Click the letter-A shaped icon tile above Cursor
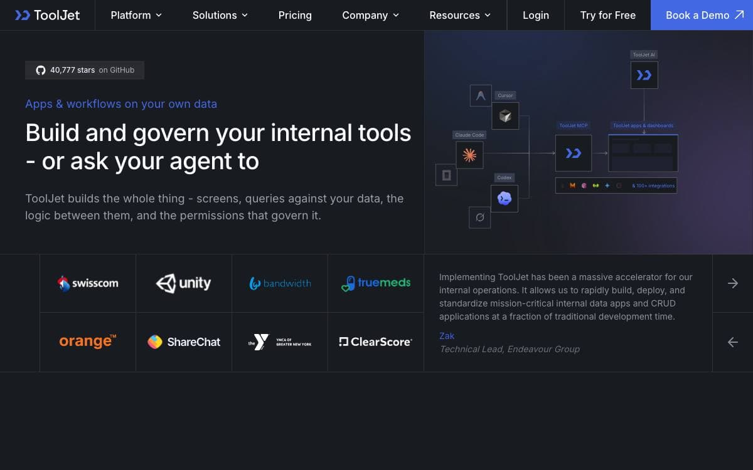Screen dimensions: 753x470 point(481,96)
